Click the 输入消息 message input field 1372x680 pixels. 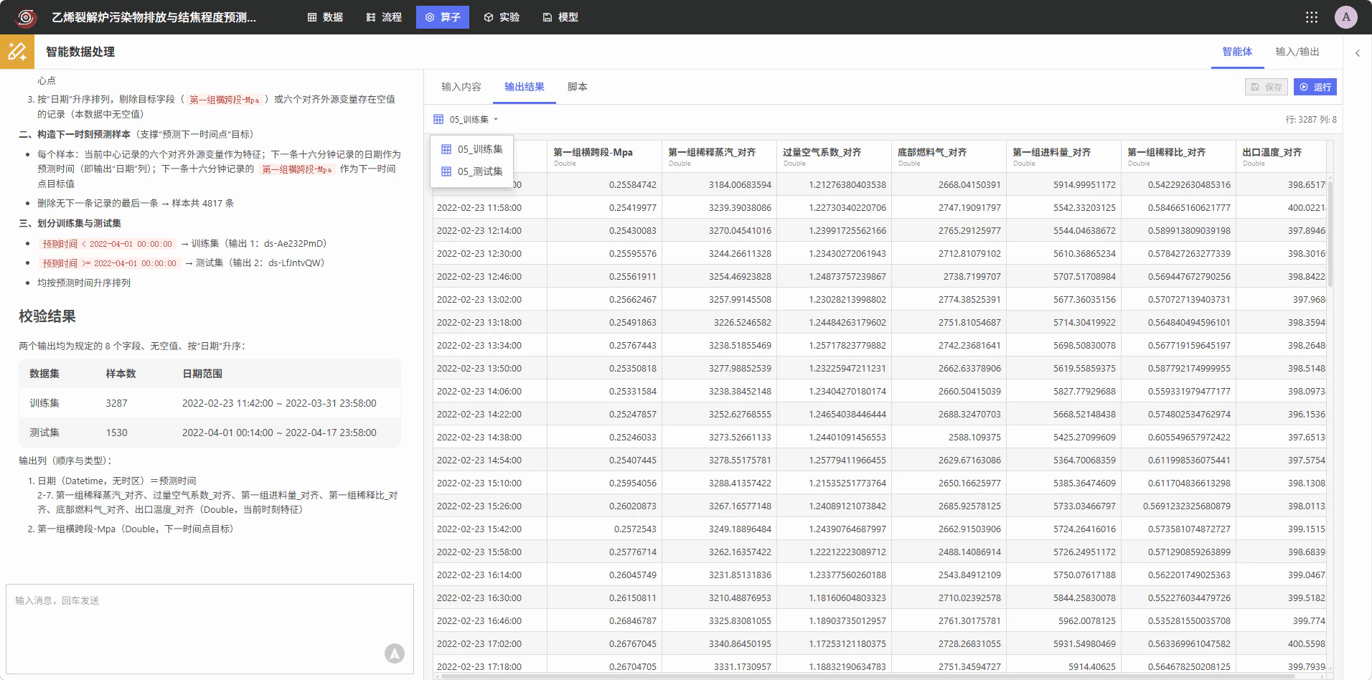(210, 628)
